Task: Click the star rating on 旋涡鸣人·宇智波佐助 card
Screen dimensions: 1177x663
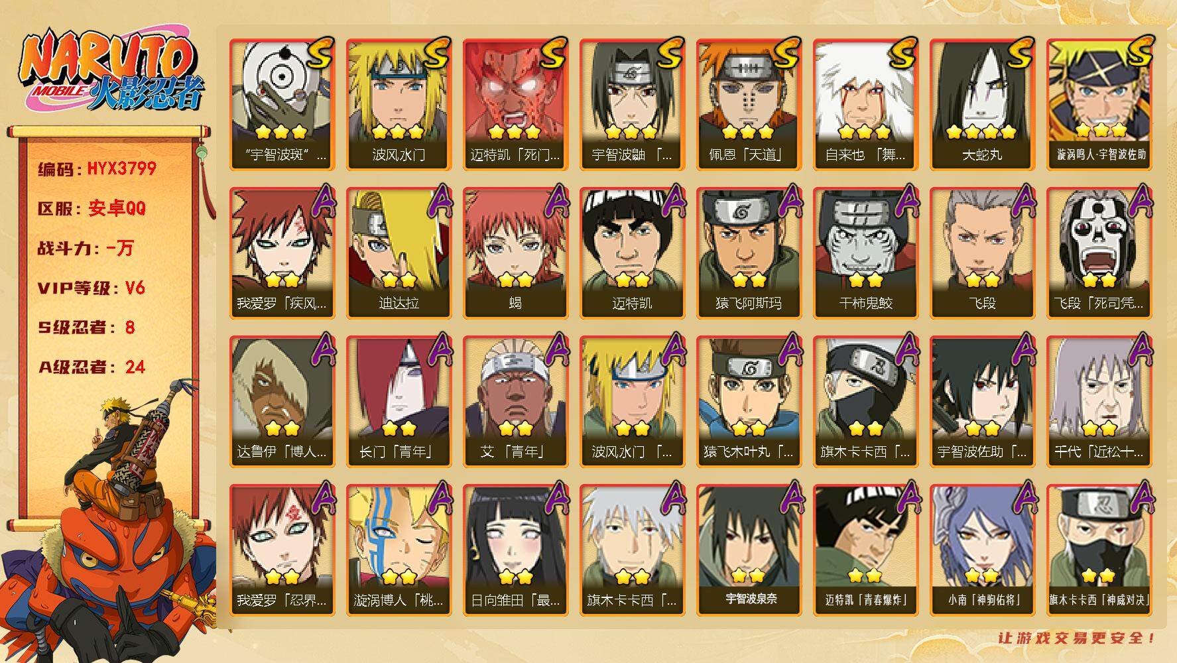Action: (x=1100, y=130)
